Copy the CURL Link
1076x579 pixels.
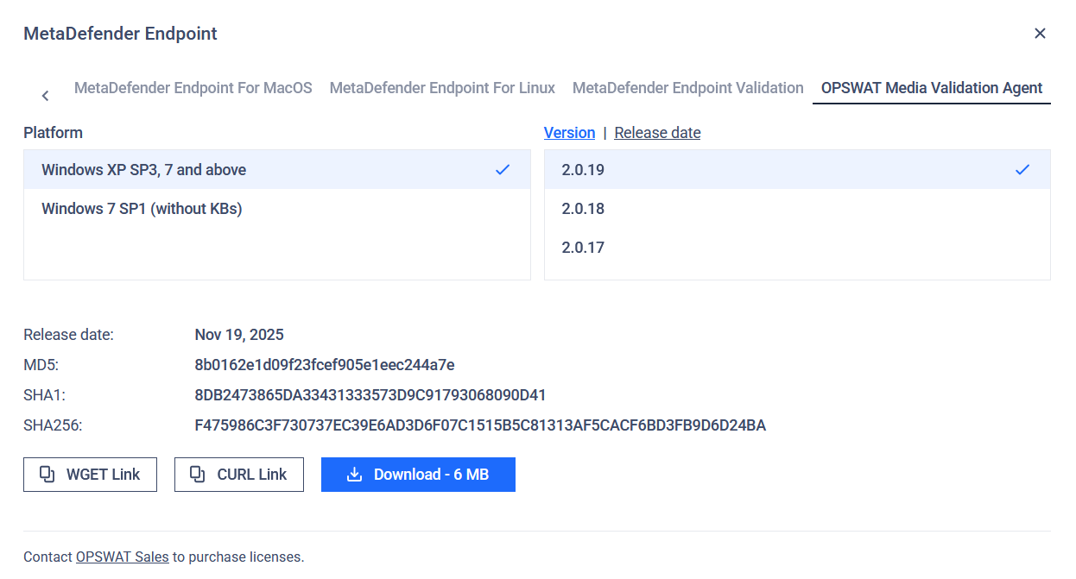pyautogui.click(x=239, y=475)
